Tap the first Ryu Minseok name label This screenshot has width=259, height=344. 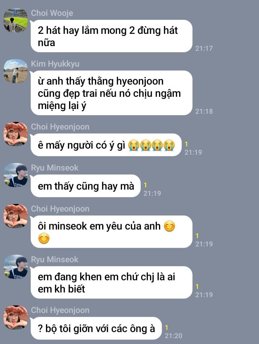55,168
